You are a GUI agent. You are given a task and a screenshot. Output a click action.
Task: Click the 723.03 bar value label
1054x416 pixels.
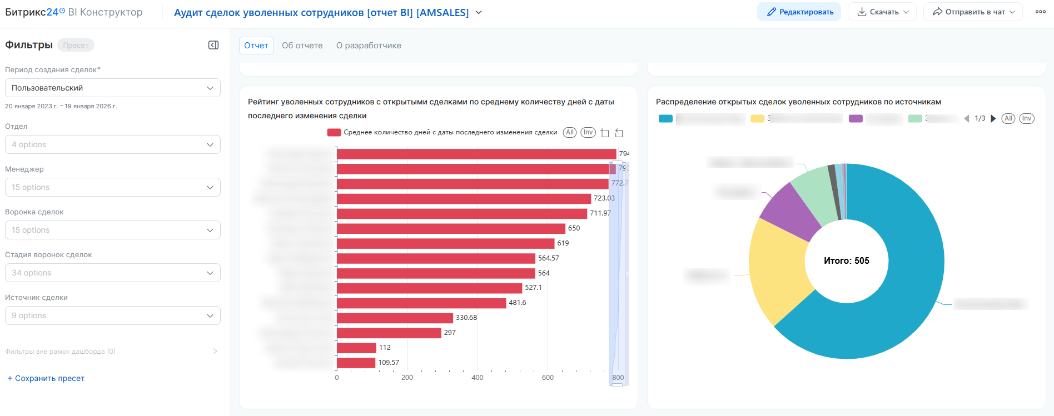[604, 198]
